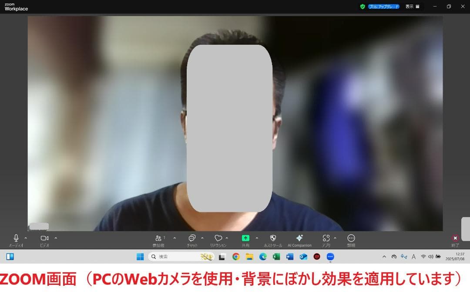Stop the video camera

click(44, 238)
